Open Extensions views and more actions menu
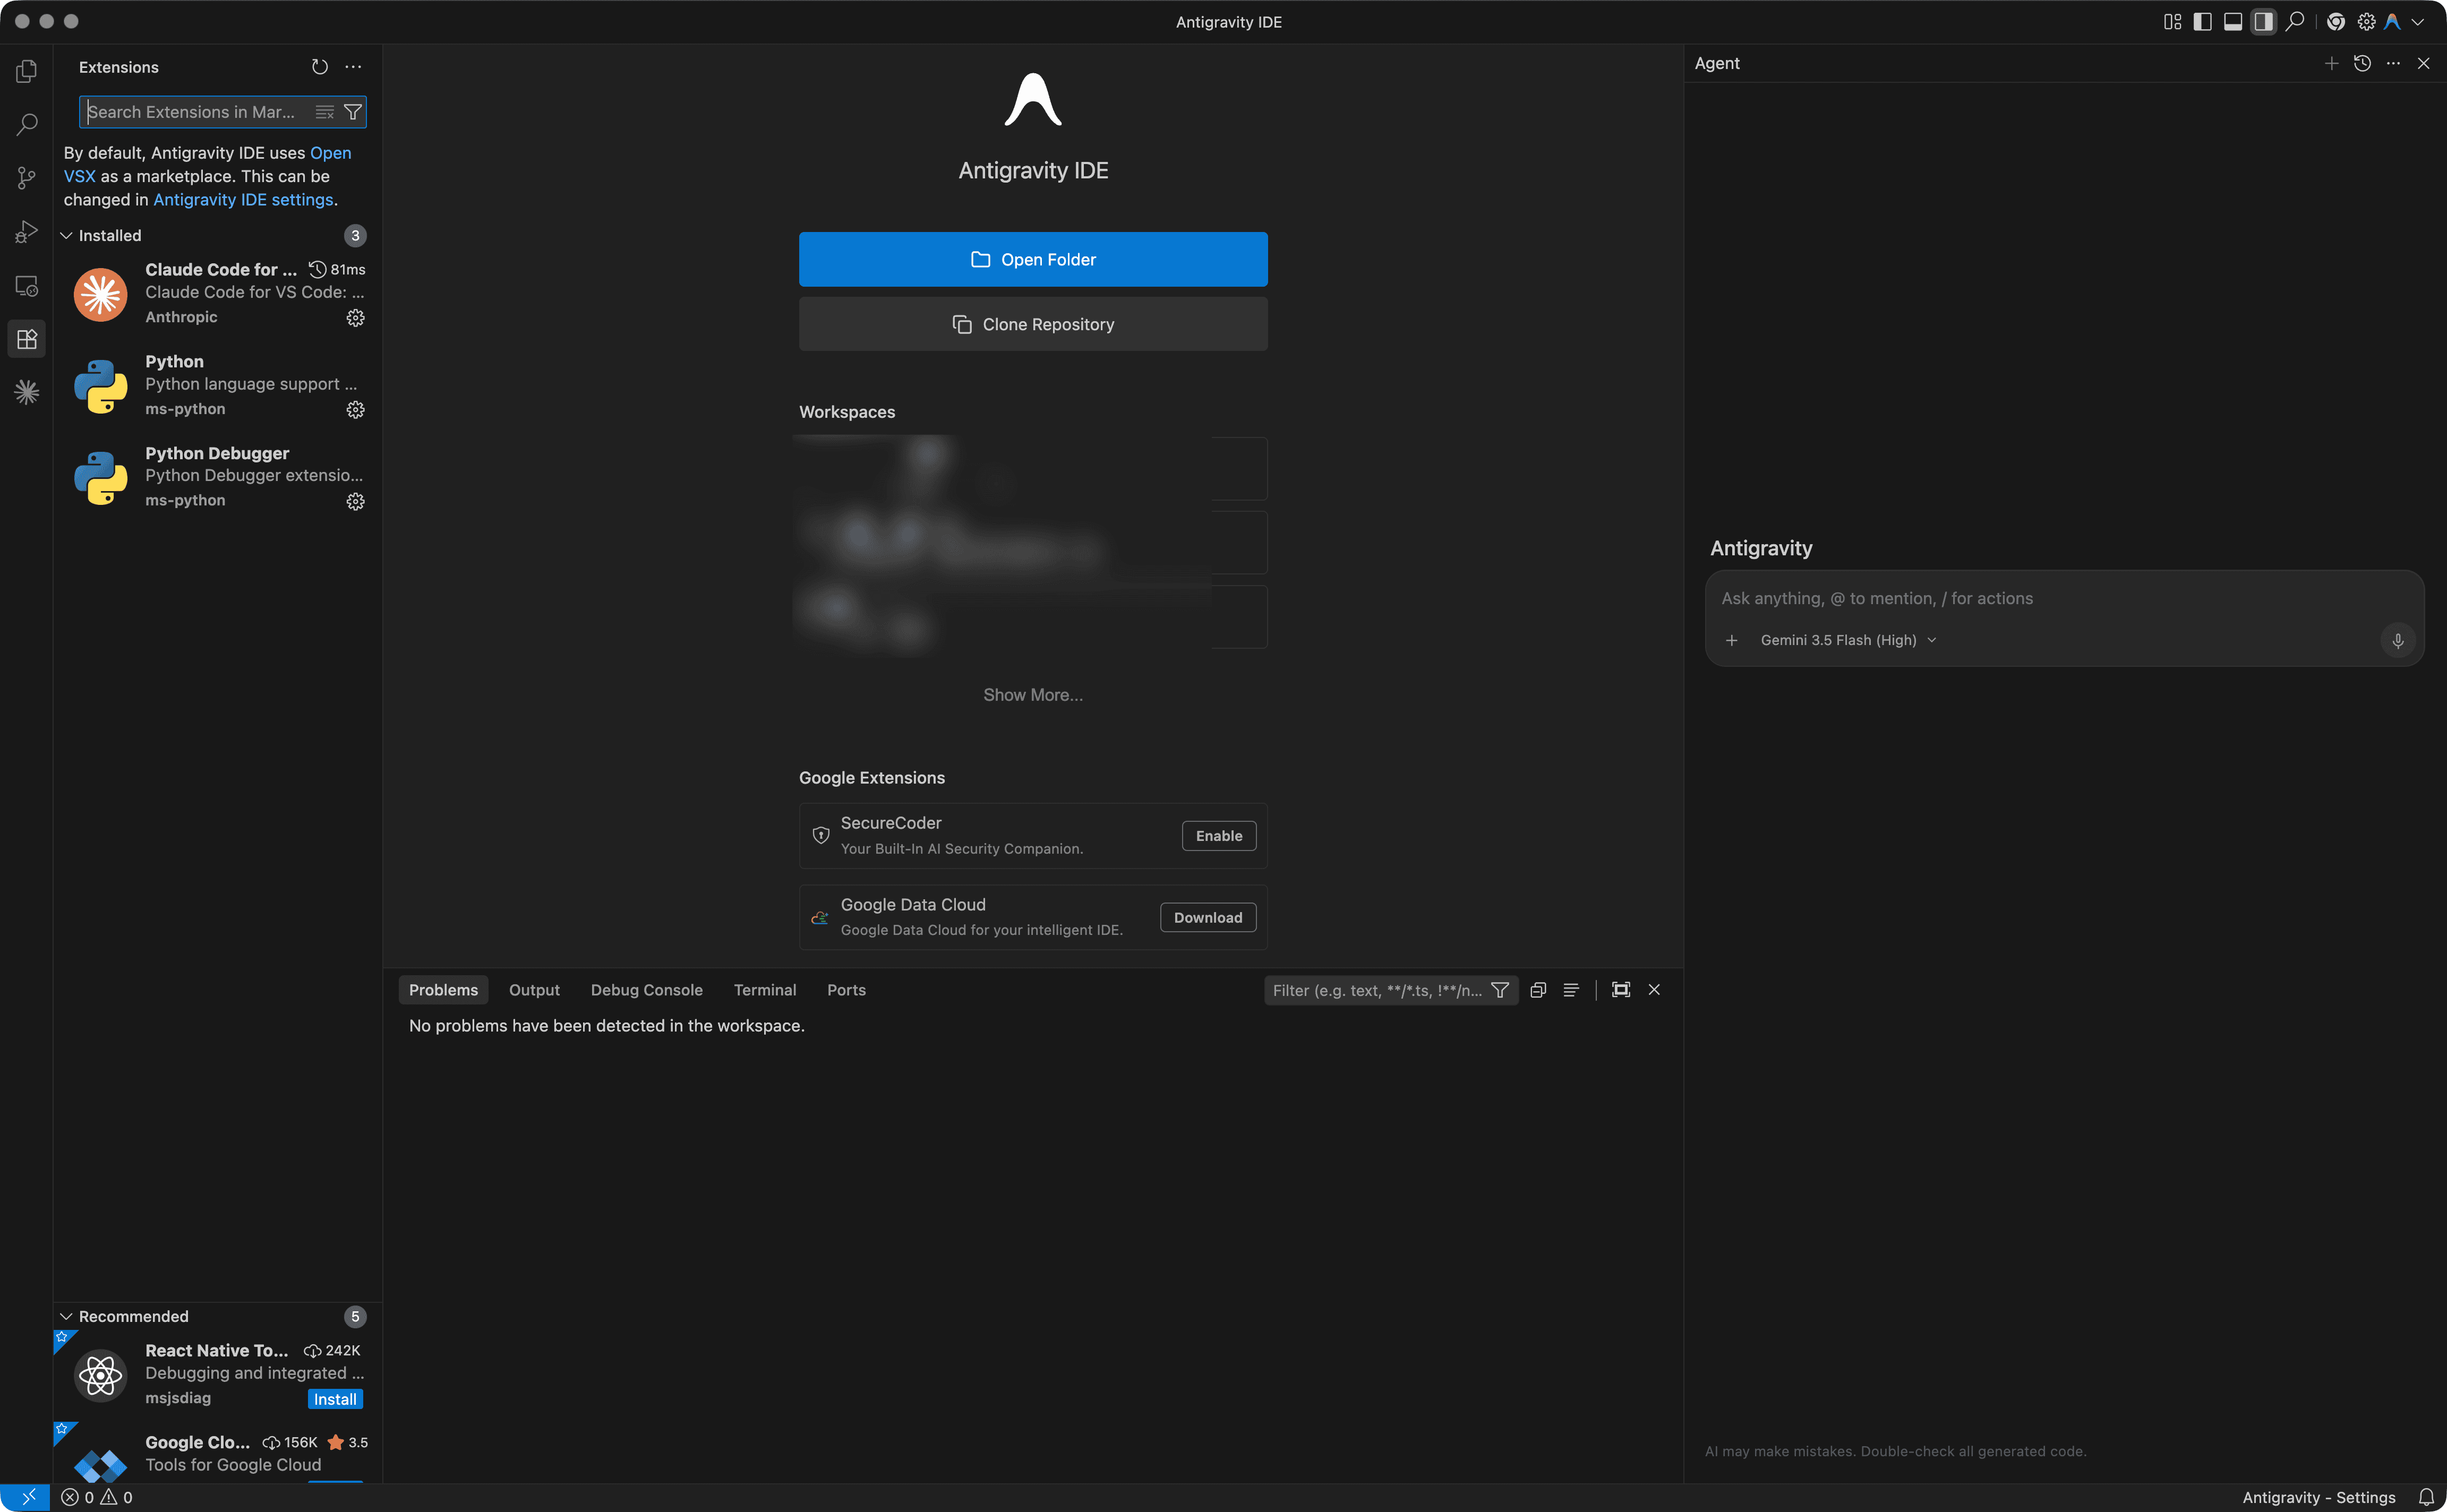This screenshot has width=2447, height=1512. click(353, 67)
